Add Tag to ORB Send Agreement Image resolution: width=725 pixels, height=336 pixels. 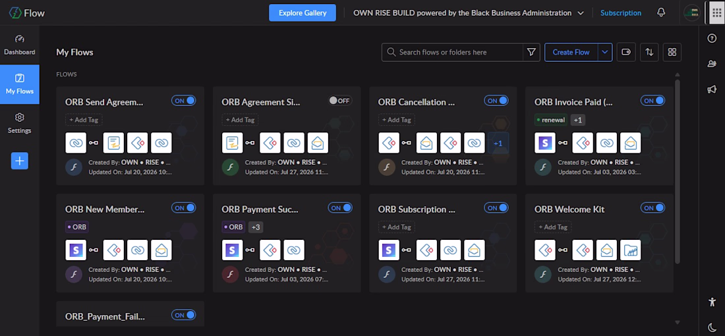click(x=84, y=120)
